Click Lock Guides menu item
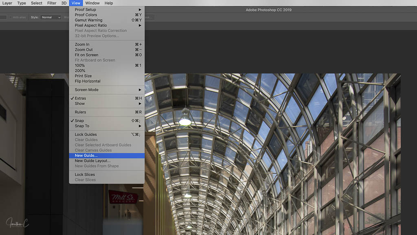Image resolution: width=417 pixels, height=235 pixels. (86, 135)
